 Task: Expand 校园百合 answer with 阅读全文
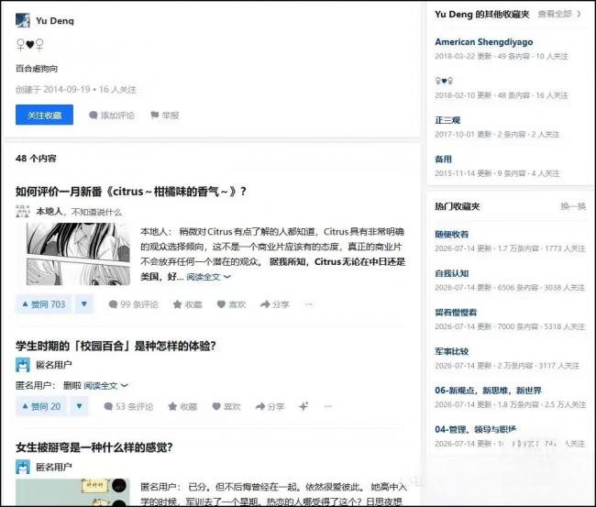105,386
